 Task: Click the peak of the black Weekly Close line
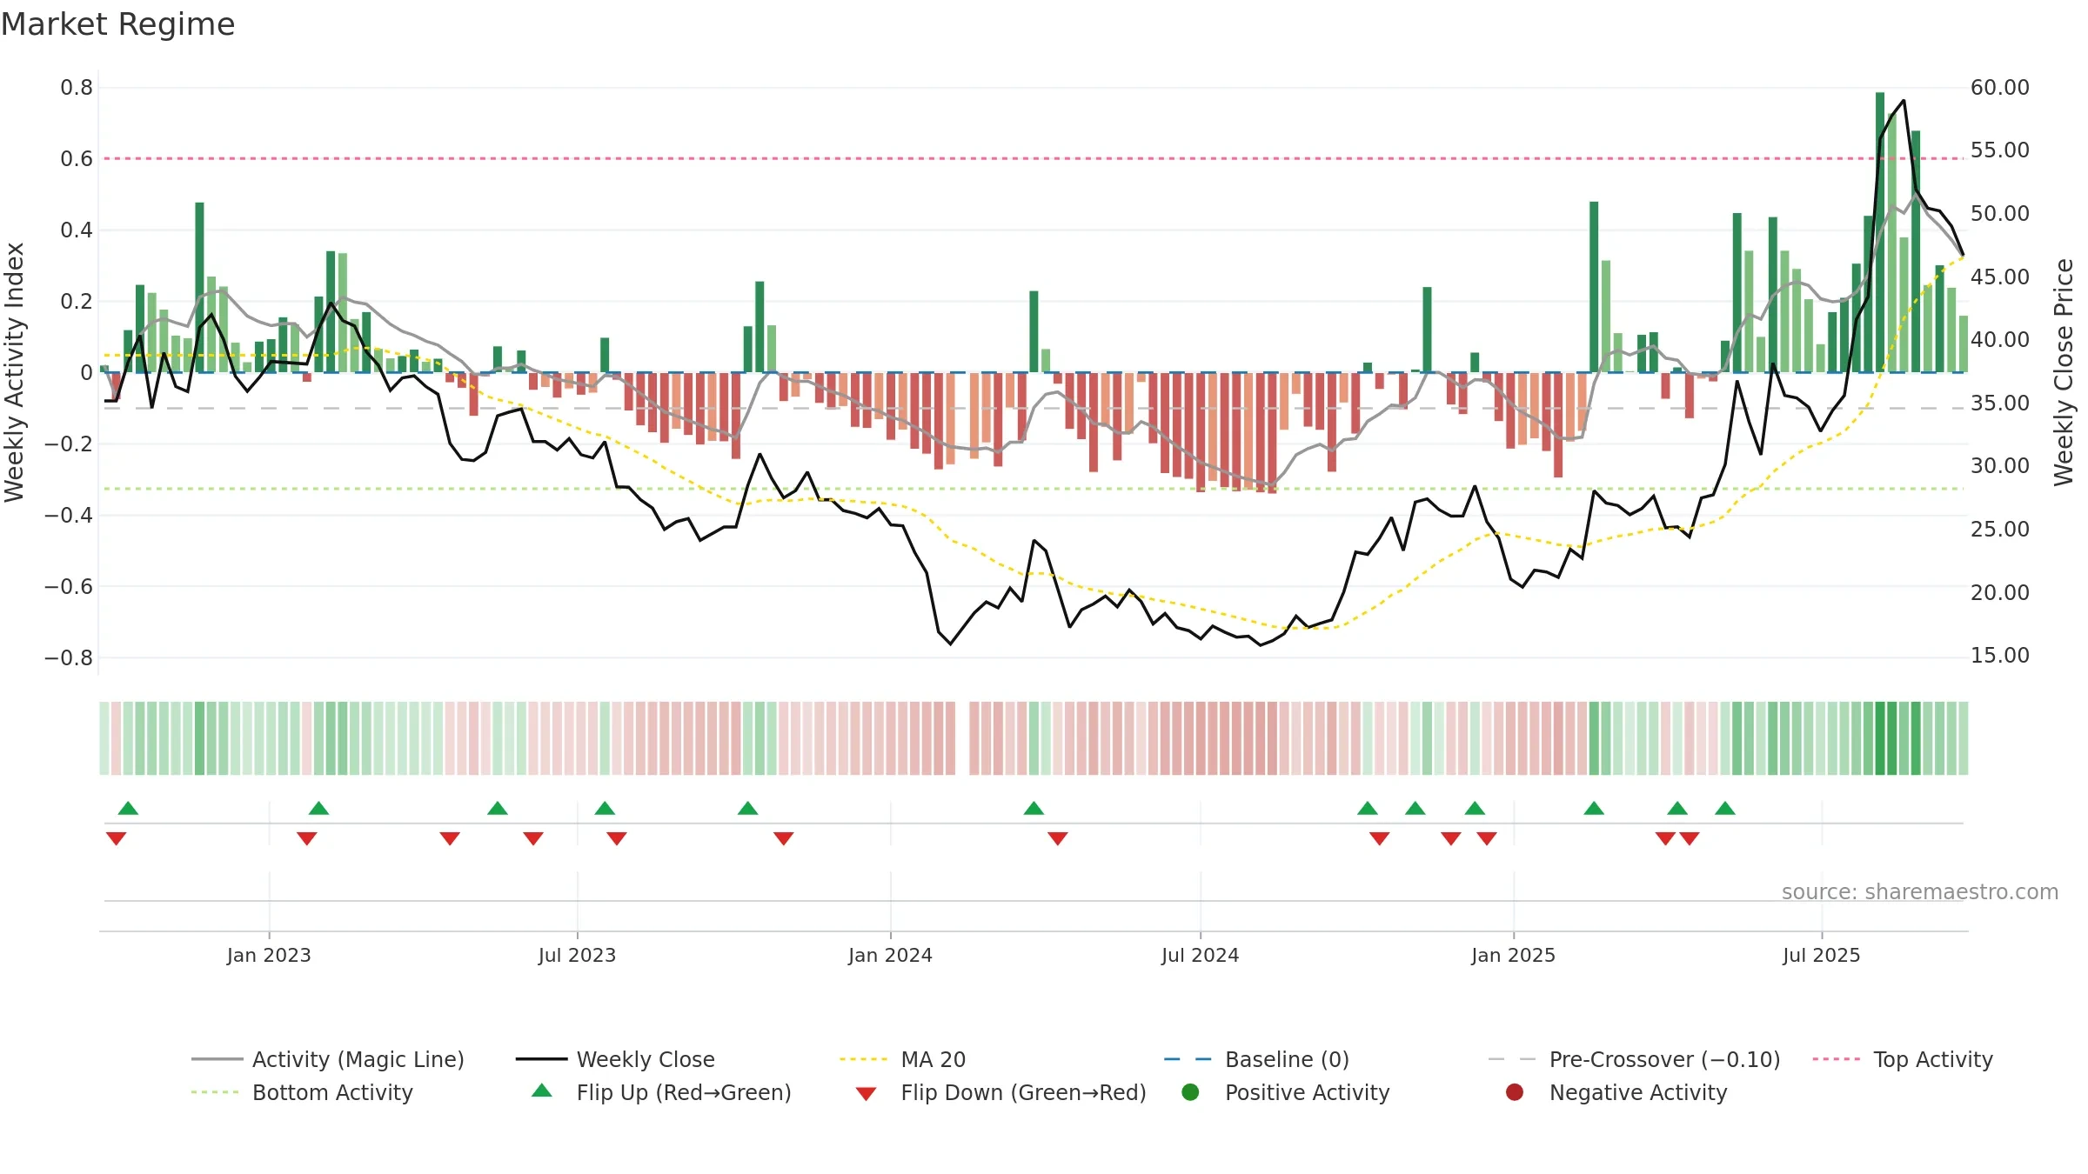[1904, 101]
